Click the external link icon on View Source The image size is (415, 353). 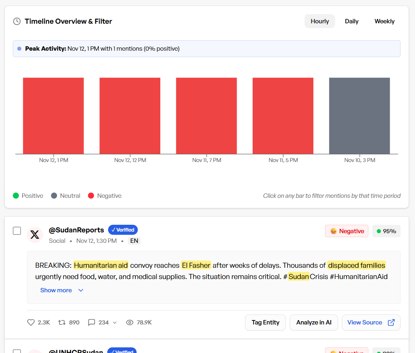pos(391,322)
